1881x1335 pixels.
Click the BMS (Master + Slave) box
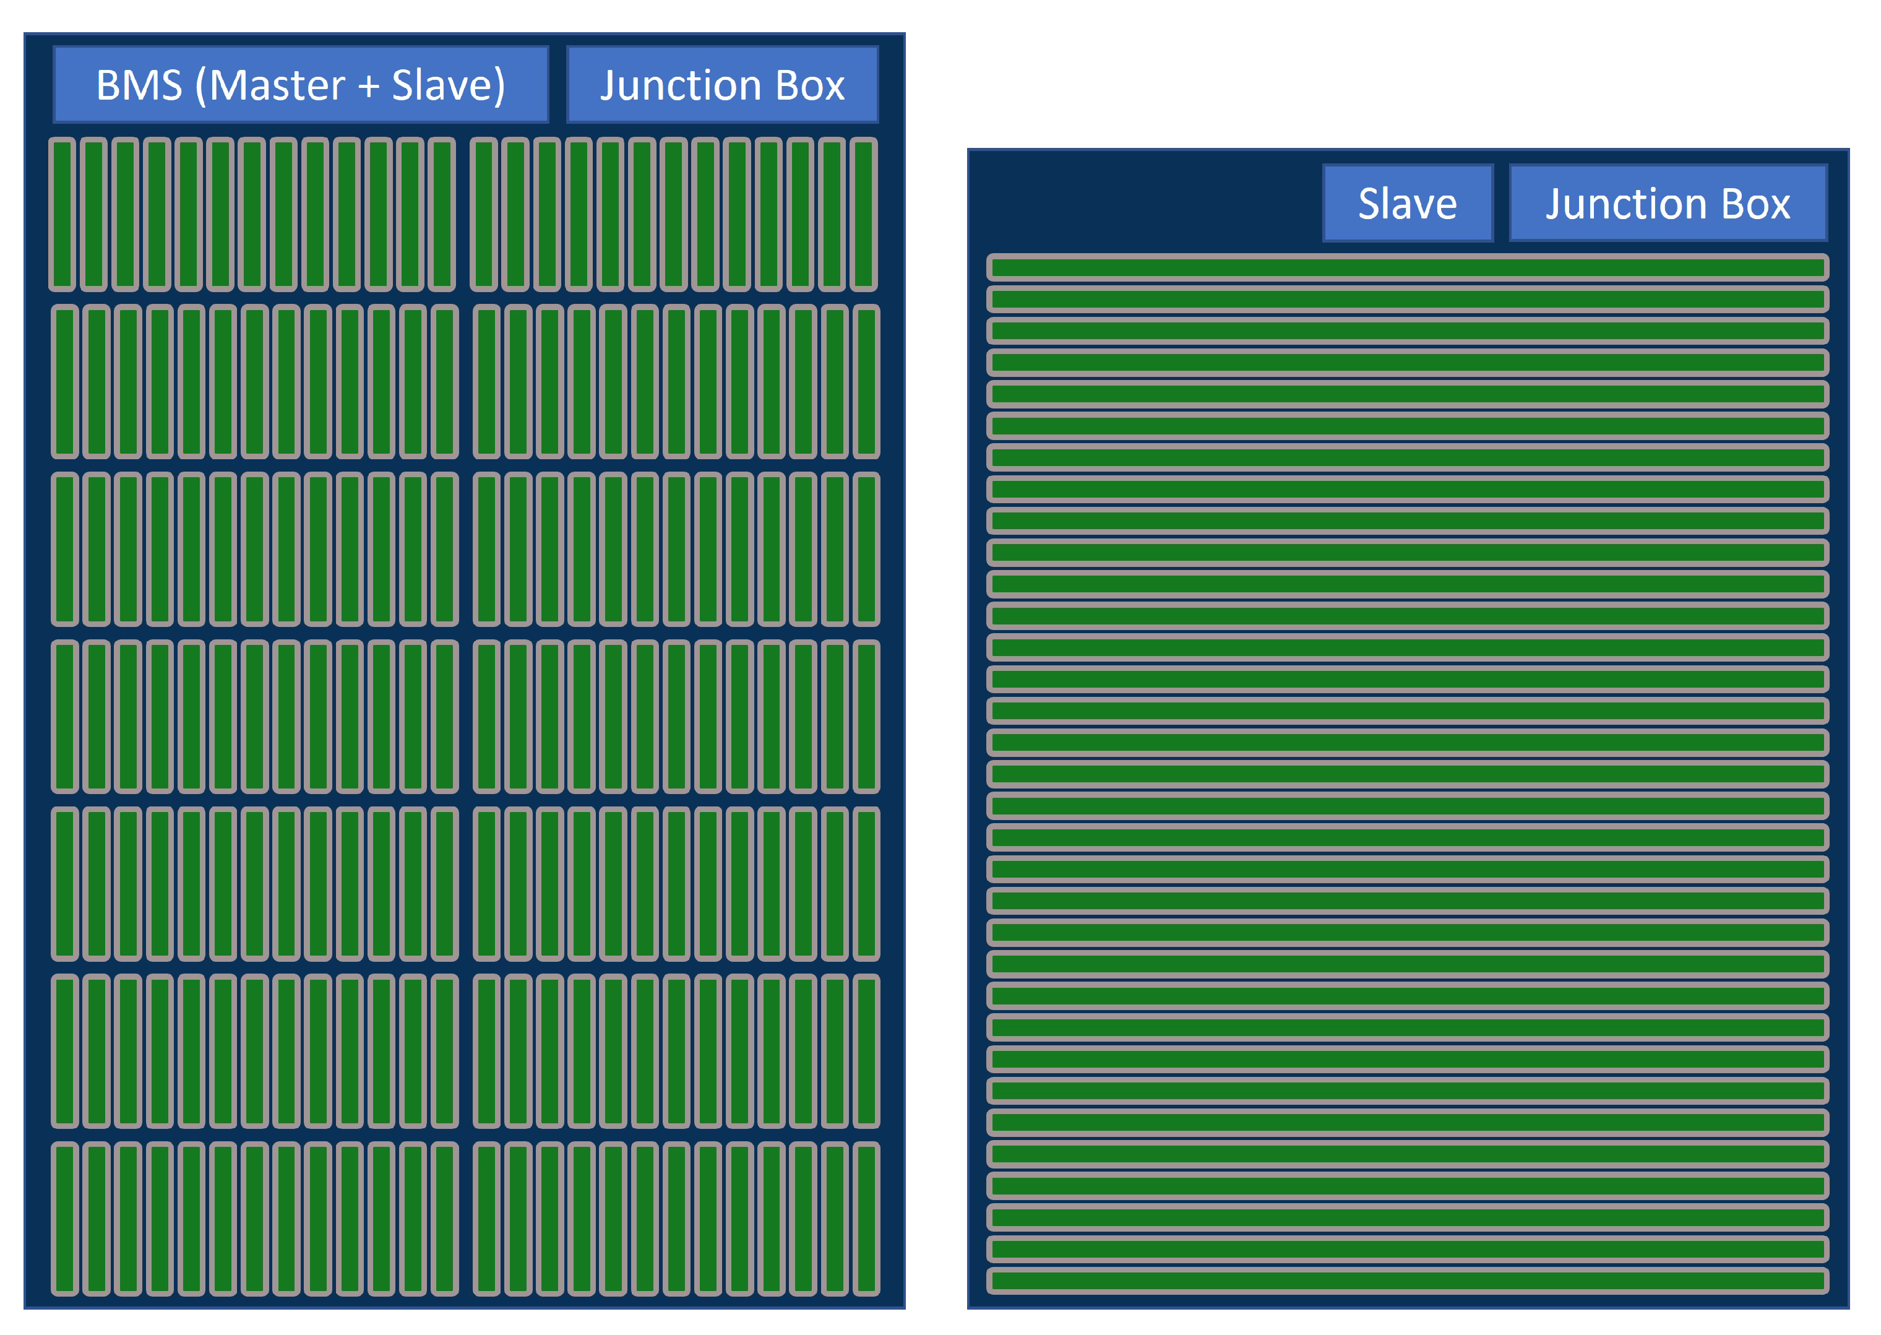(x=301, y=85)
